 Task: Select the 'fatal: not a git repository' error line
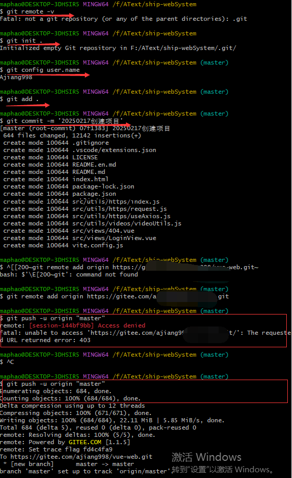(x=123, y=19)
